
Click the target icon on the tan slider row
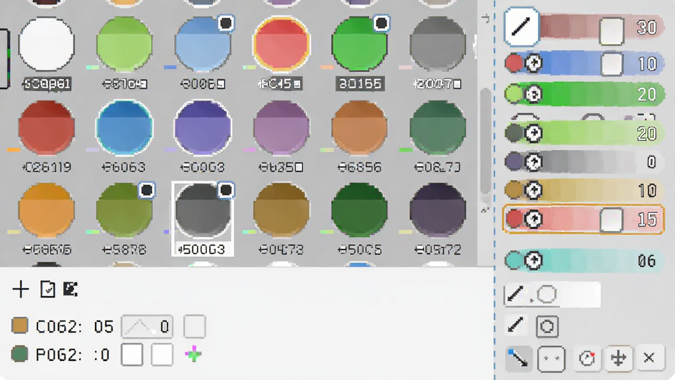[x=533, y=190]
